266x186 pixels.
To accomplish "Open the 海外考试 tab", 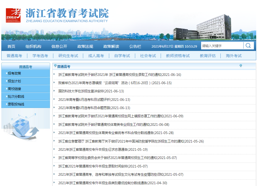I will [x=233, y=55].
